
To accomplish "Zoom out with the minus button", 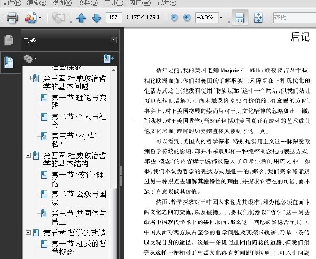I will coord(174,17).
